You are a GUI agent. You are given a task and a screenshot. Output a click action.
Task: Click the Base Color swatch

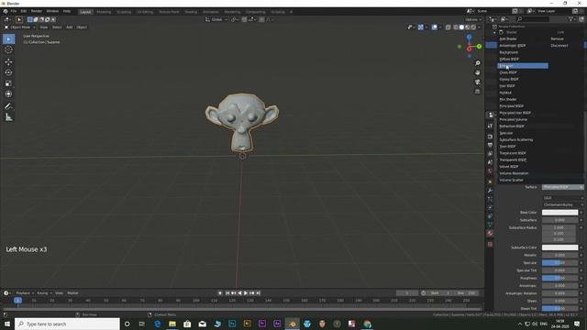tap(560, 213)
